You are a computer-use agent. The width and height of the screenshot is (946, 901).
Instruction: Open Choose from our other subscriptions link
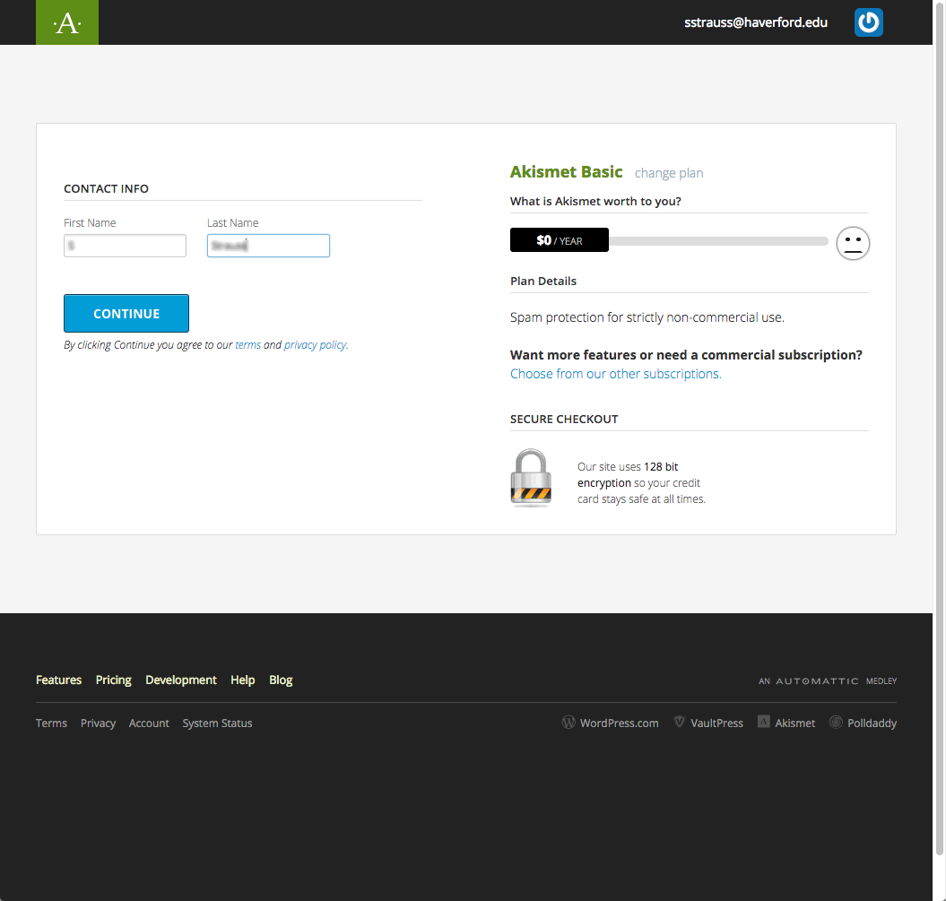click(x=615, y=374)
